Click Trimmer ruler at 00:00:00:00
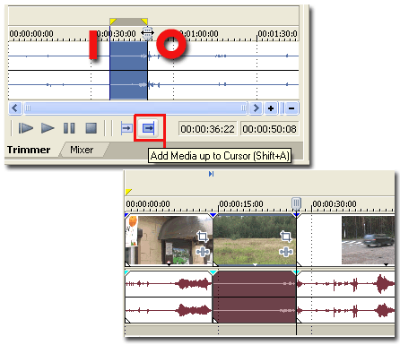400x345 pixels. 31,34
